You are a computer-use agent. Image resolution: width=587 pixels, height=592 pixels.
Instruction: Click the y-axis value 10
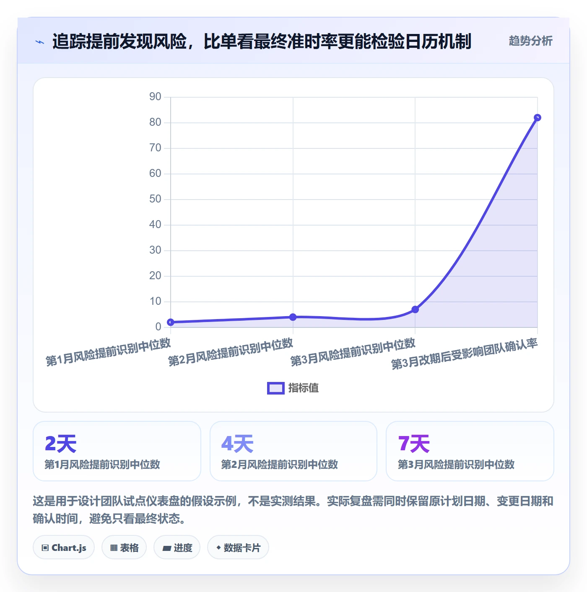(155, 301)
